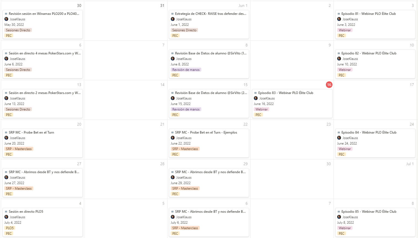
Task: Click page icon of Revisión sesión en Winamax card
Action: coord(6,14)
